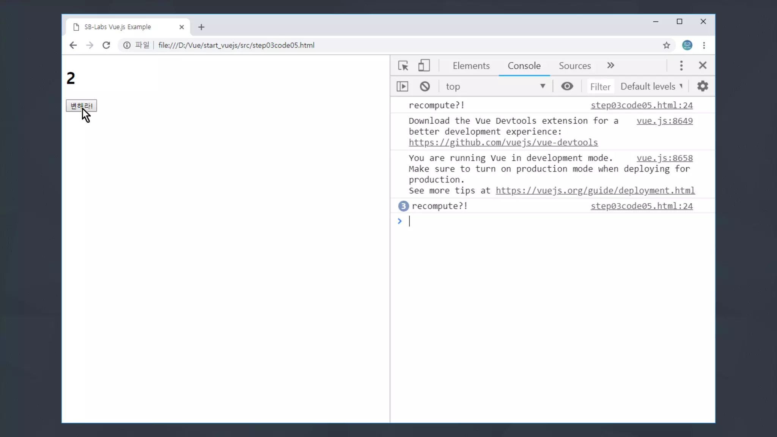The width and height of the screenshot is (777, 437).
Task: Reload the current page
Action: click(106, 46)
